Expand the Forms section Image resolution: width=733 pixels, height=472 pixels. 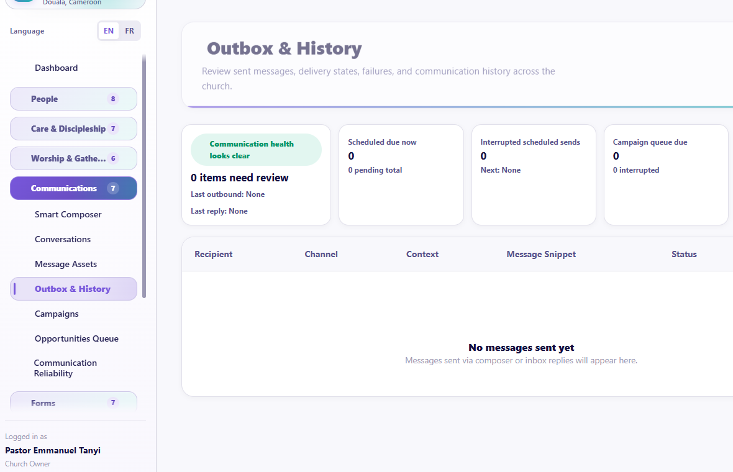73,402
